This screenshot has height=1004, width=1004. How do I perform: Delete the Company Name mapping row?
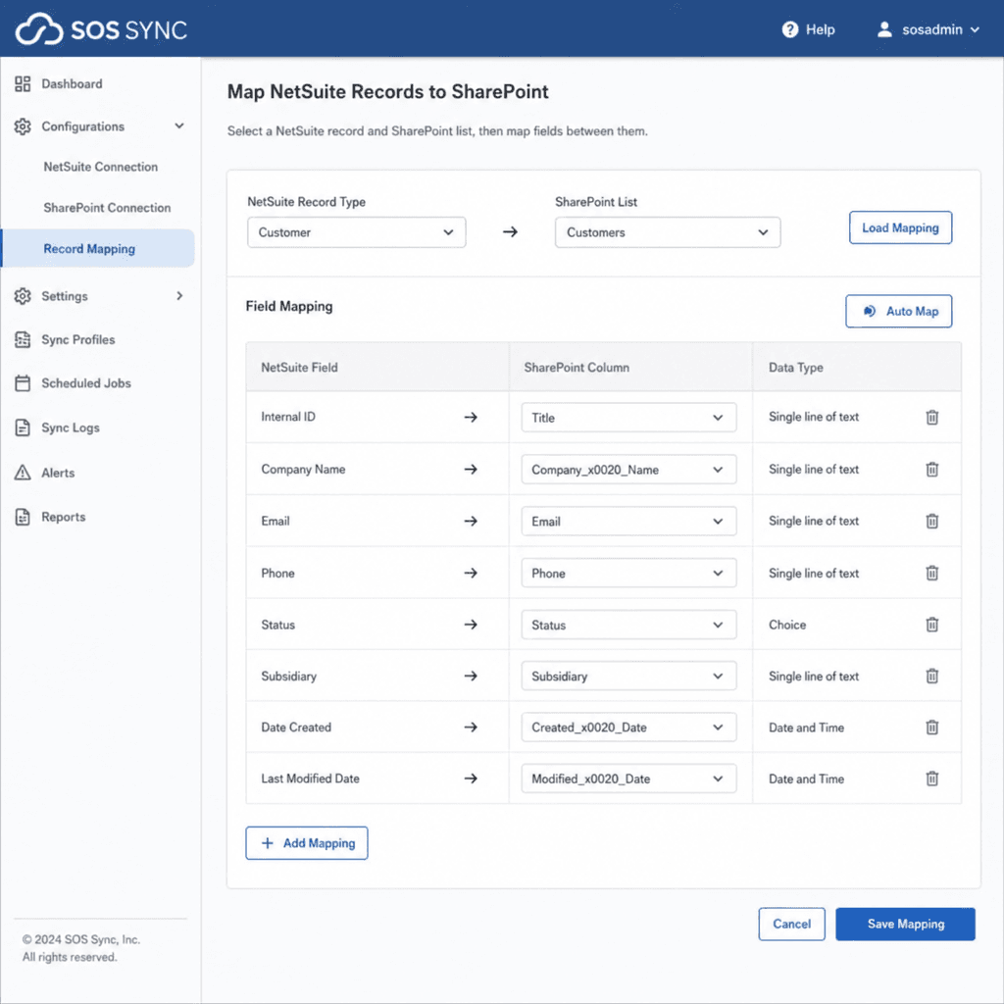point(931,470)
